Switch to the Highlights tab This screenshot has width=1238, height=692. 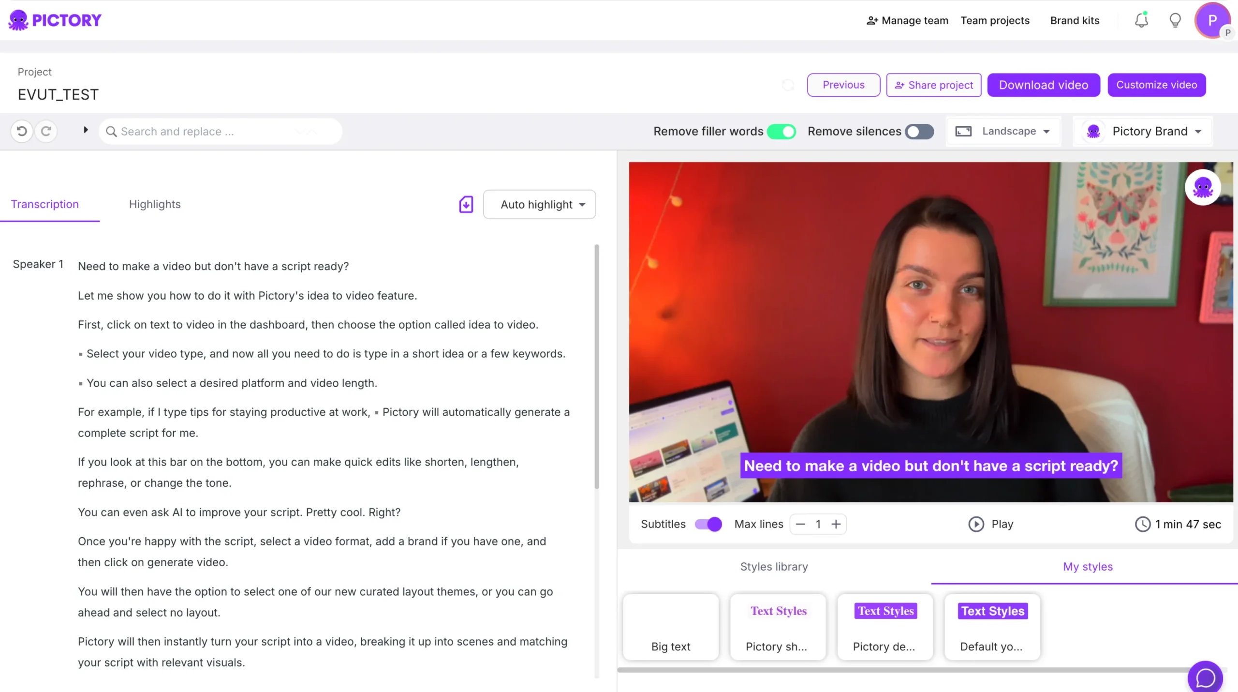154,204
